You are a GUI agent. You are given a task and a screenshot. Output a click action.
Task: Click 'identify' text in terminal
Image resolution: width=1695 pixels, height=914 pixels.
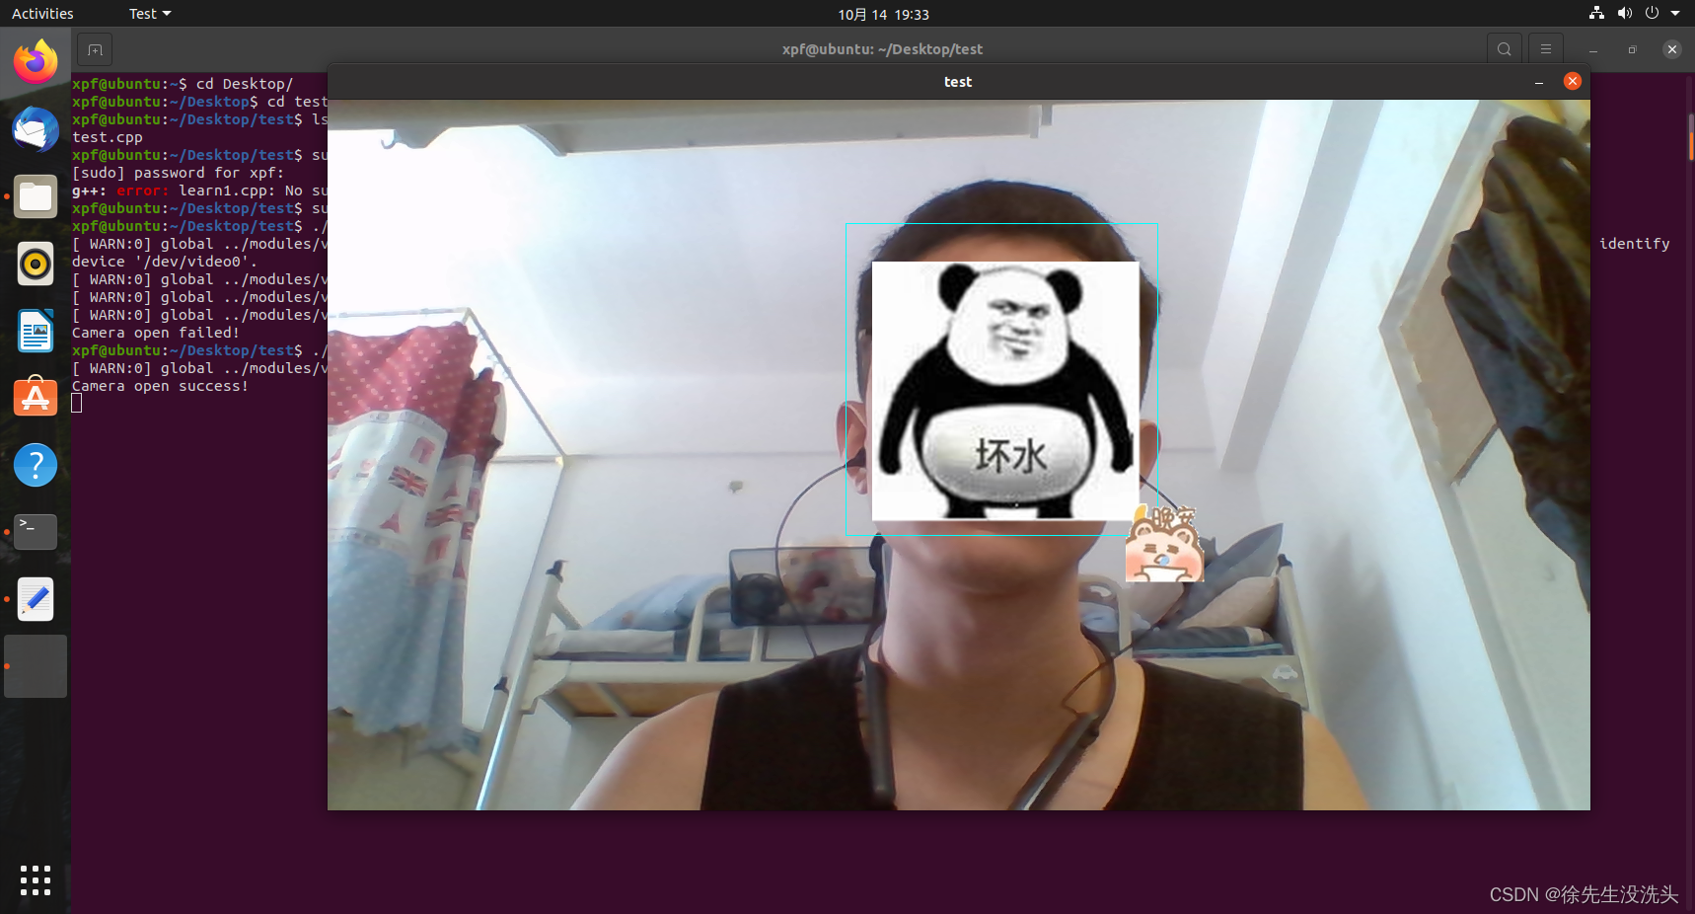tap(1635, 244)
